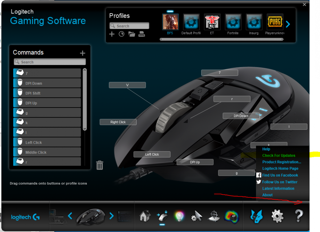Select the G502 mouse device image

point(91,217)
